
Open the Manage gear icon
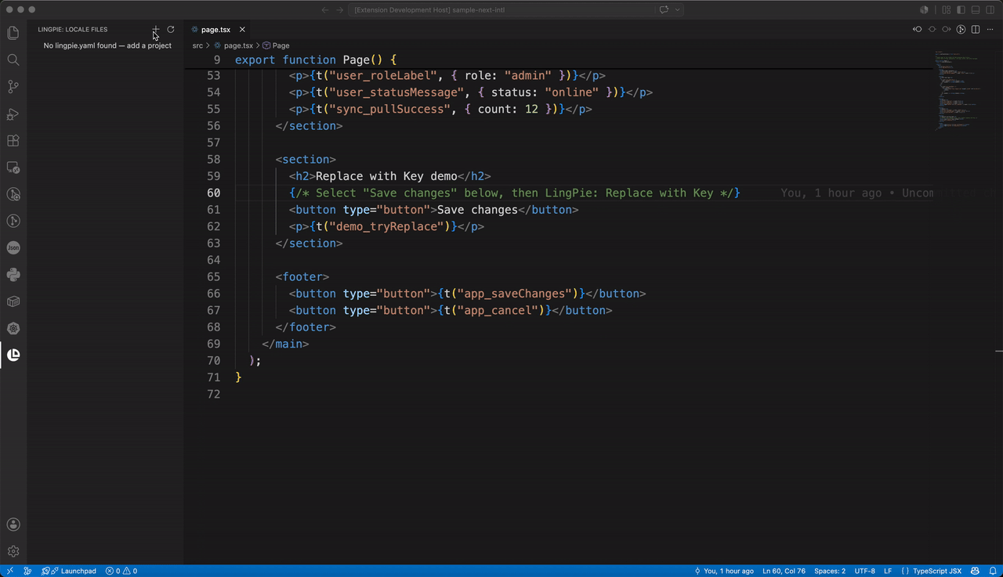point(13,551)
